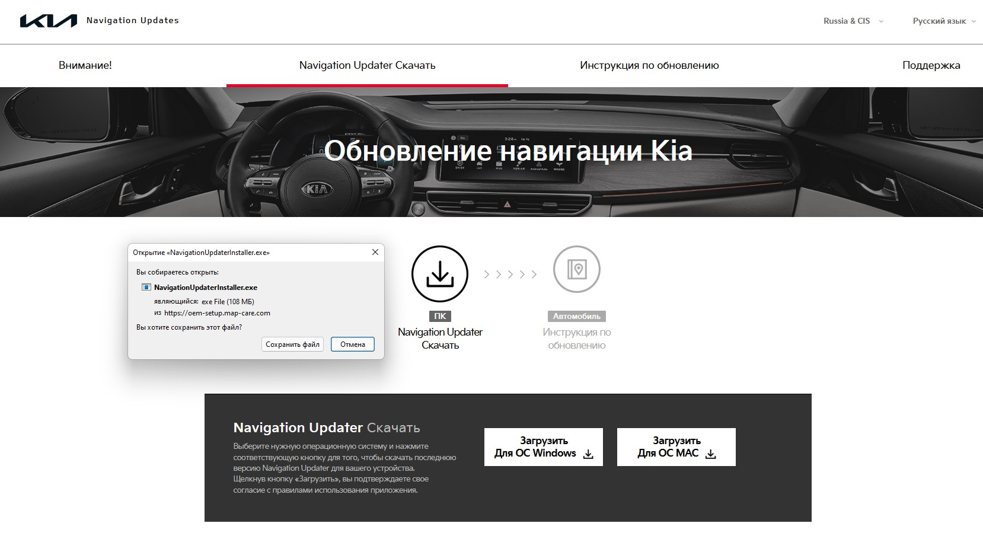Click the circular download icon above ПК
This screenshot has width=983, height=536.
440,274
